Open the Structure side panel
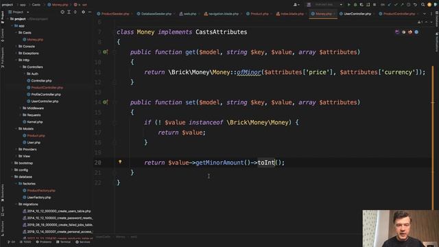Screen dimensions: 439x247 click(3, 228)
